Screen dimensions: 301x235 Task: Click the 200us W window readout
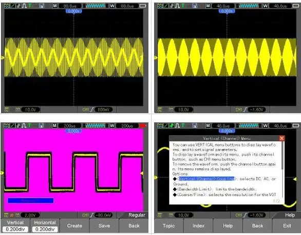[x=127, y=126]
